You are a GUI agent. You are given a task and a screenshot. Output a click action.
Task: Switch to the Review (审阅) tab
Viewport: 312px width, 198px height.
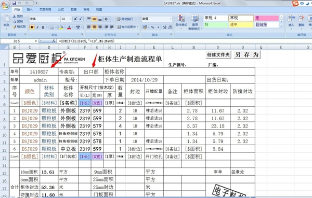[x=86, y=9]
